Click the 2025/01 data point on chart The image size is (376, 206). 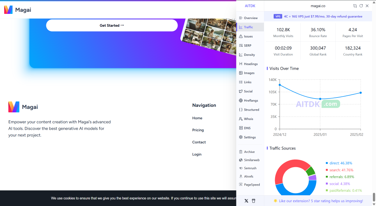(x=320, y=99)
